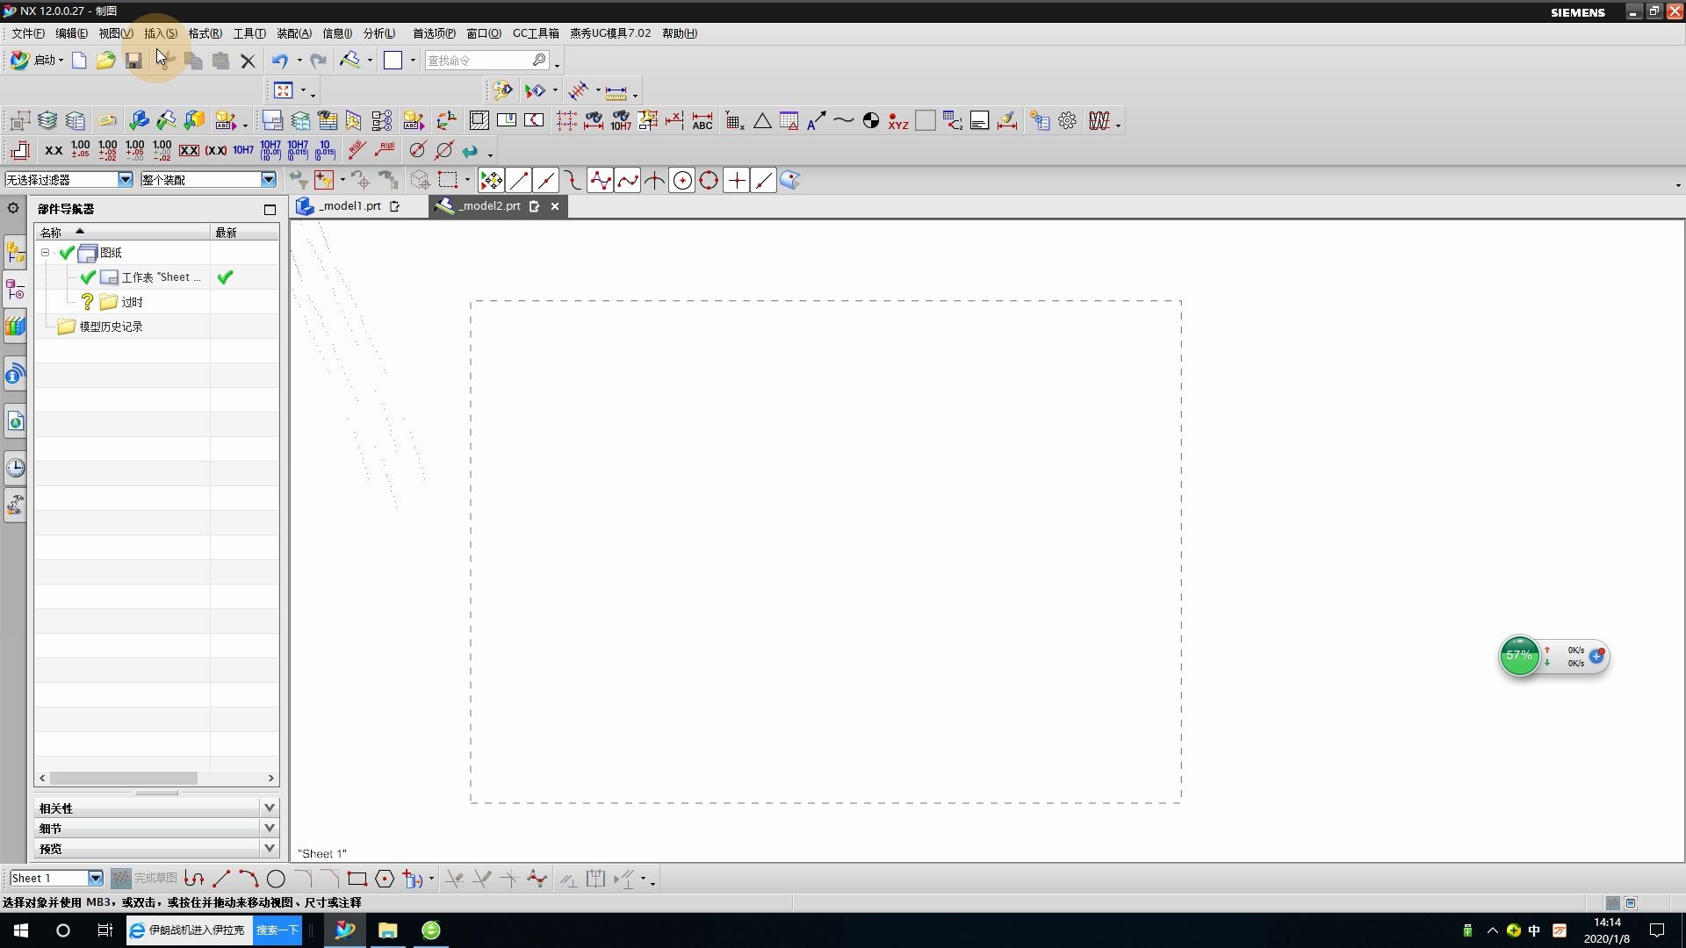
Task: Toggle Point on Curve snap option
Action: [763, 181]
